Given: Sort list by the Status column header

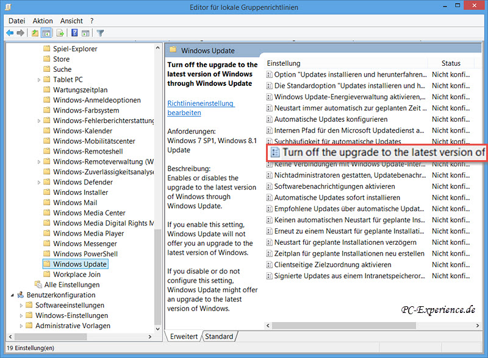Looking at the screenshot, I should (451, 63).
